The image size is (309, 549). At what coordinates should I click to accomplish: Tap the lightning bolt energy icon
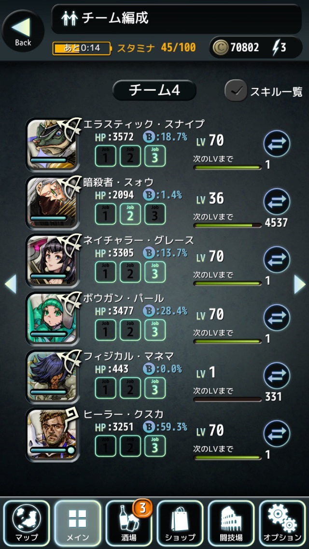click(x=276, y=47)
